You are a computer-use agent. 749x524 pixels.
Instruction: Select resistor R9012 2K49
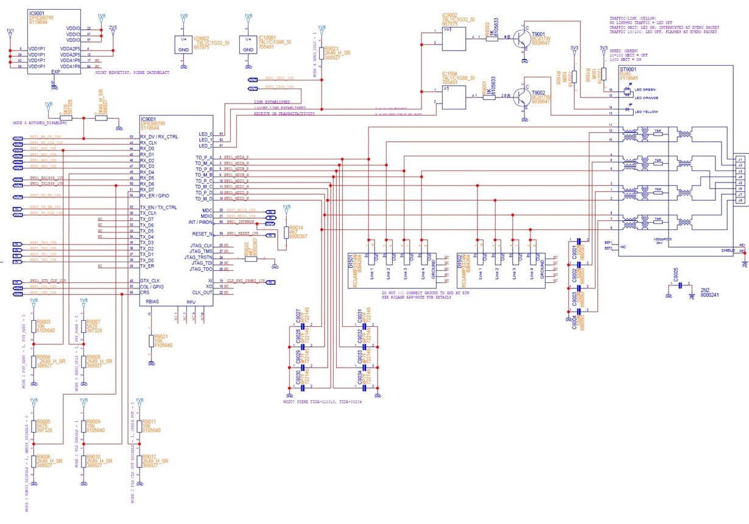139,461
